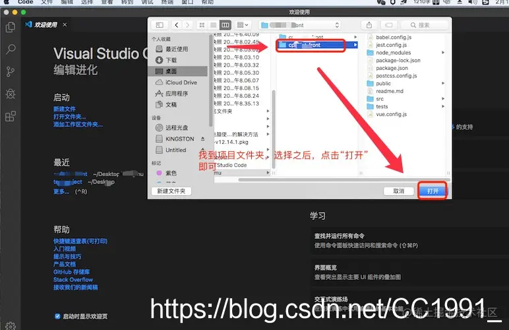Select the Untitled volume in the sidebar
Screen dimensions: 509x330
[175, 150]
